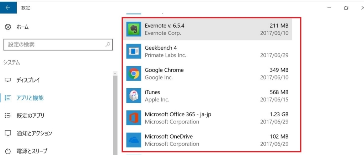Restore down the 設定 window
The image size is (364, 155).
click(x=346, y=8)
